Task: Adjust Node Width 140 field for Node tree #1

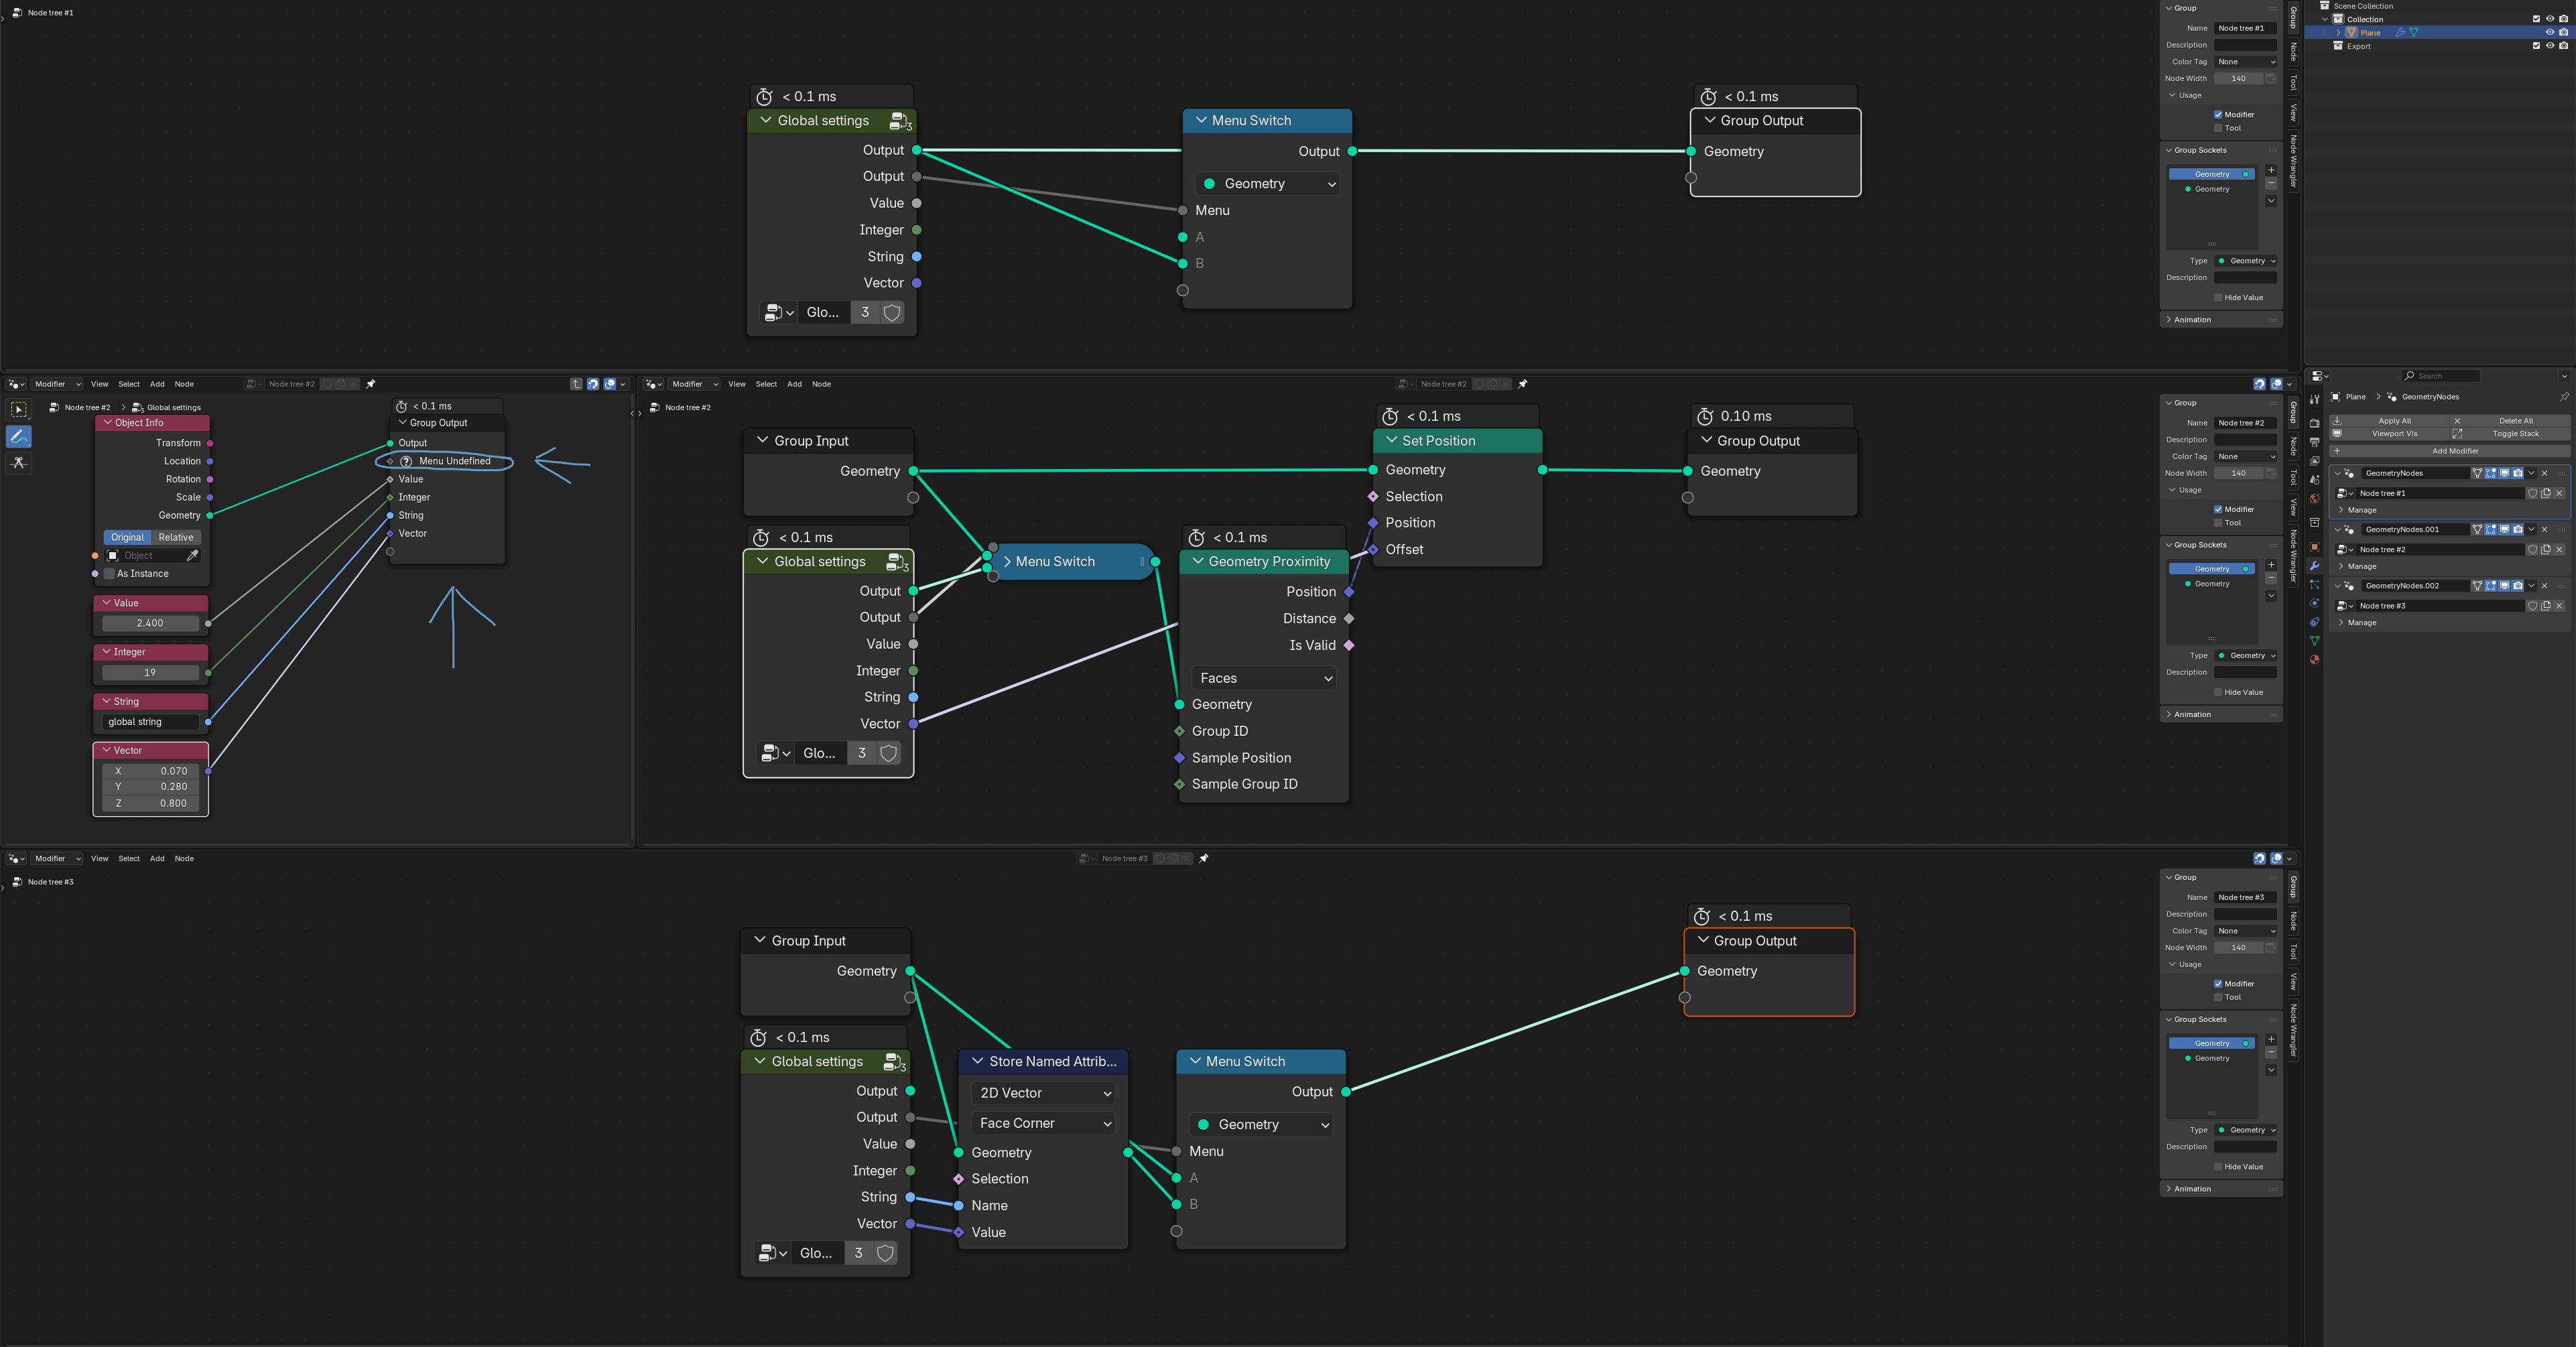Action: click(2239, 79)
